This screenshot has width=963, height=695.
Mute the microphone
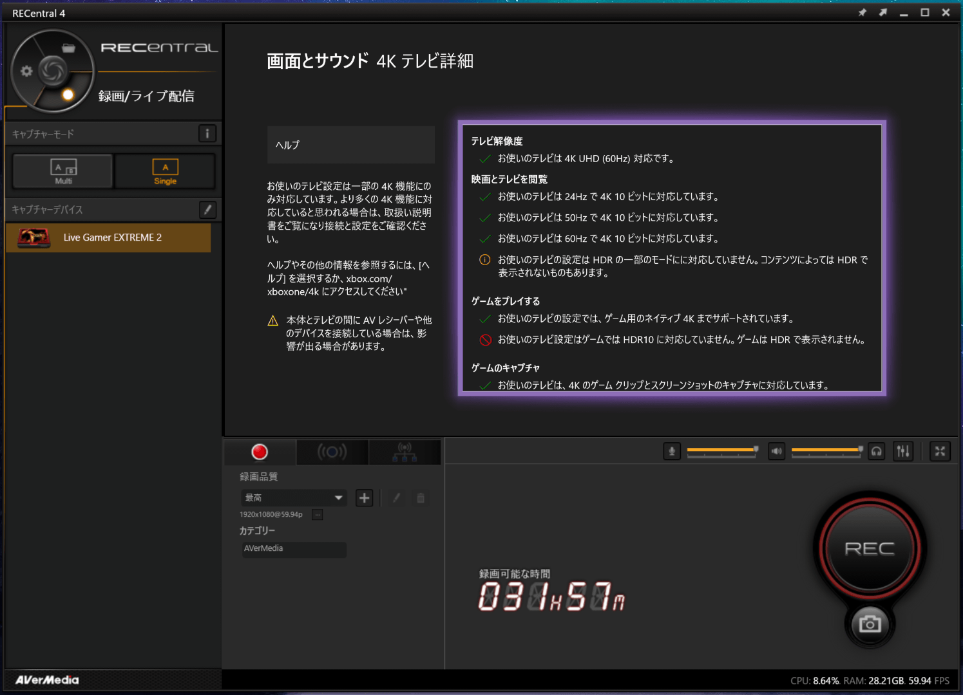672,451
